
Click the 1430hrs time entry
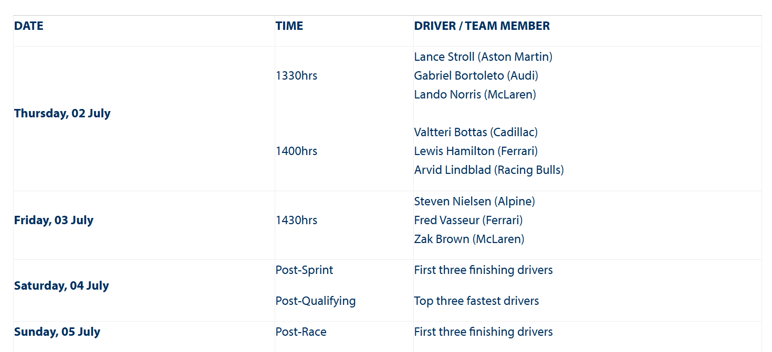(x=297, y=220)
